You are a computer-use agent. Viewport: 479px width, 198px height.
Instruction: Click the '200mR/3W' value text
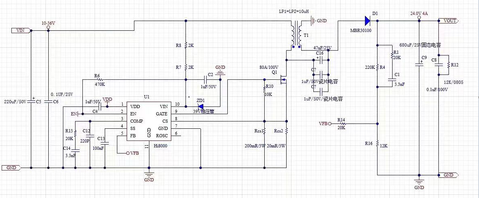coord(255,146)
